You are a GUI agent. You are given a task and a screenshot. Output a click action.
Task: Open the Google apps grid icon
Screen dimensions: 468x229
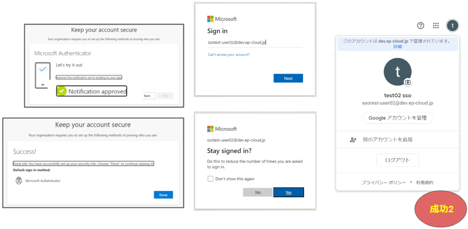(x=436, y=26)
